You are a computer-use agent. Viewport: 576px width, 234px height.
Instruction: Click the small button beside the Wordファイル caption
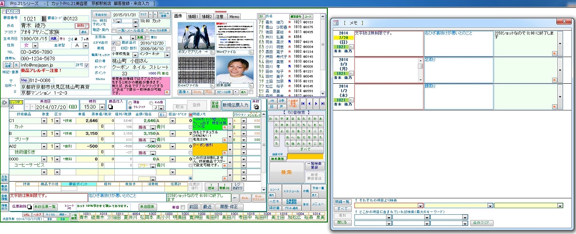[251, 51]
